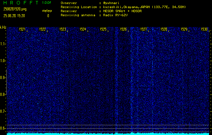Click the coordinates (133.77E, 34.58N)

169,7
